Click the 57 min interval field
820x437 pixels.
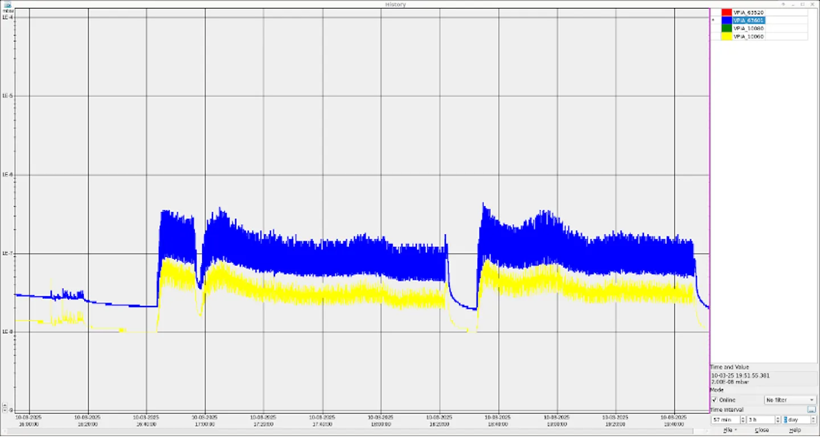pos(725,419)
